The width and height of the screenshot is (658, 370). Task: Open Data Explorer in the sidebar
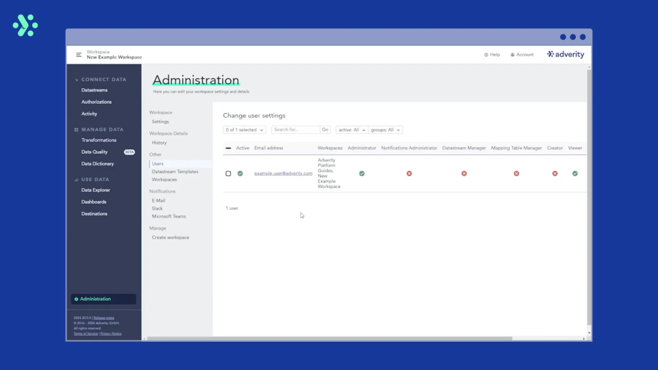click(95, 190)
